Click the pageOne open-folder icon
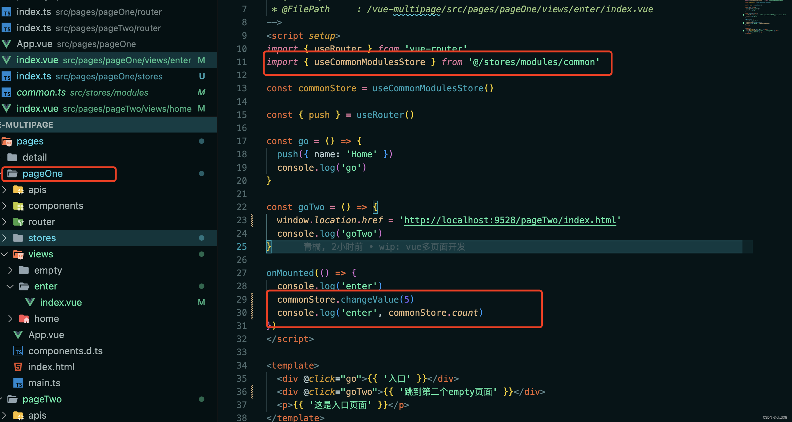This screenshot has width=792, height=422. point(13,173)
